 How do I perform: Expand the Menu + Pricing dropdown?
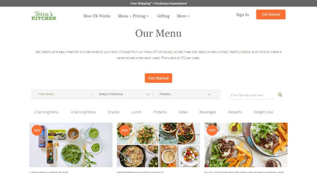pos(133,16)
